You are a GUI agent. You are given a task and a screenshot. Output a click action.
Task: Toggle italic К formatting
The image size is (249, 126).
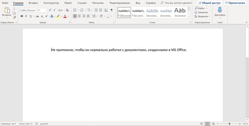[x=26, y=16]
